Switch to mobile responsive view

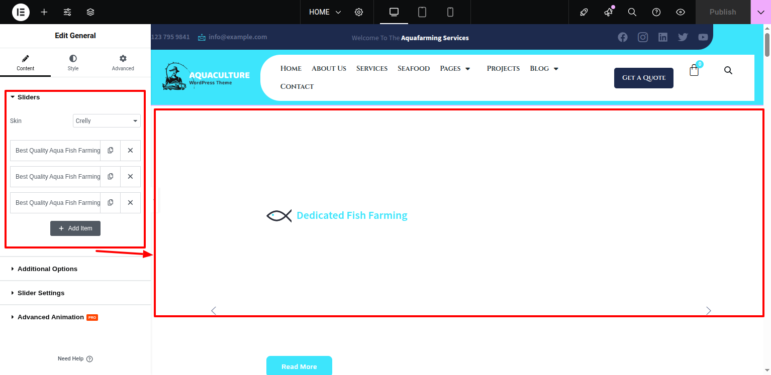[x=450, y=12]
